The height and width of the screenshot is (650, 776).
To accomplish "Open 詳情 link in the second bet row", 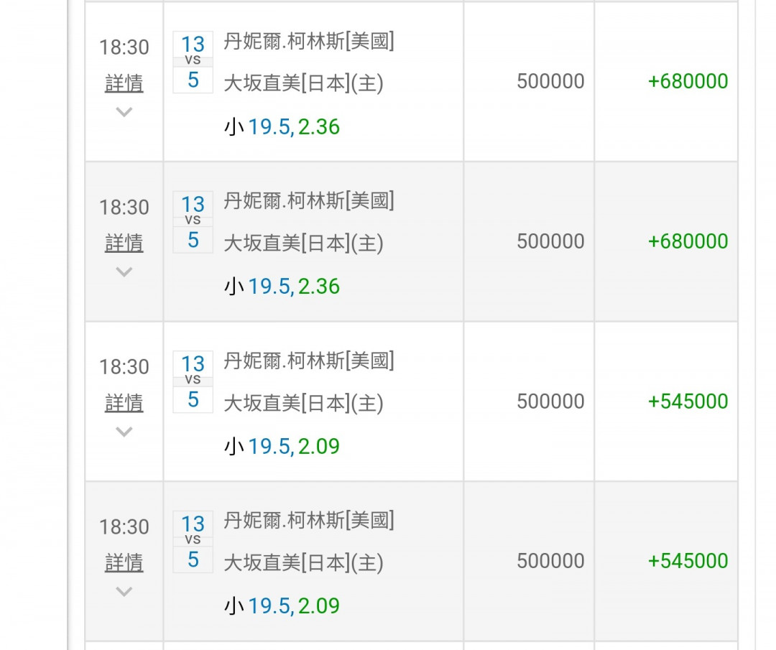I will [x=124, y=243].
